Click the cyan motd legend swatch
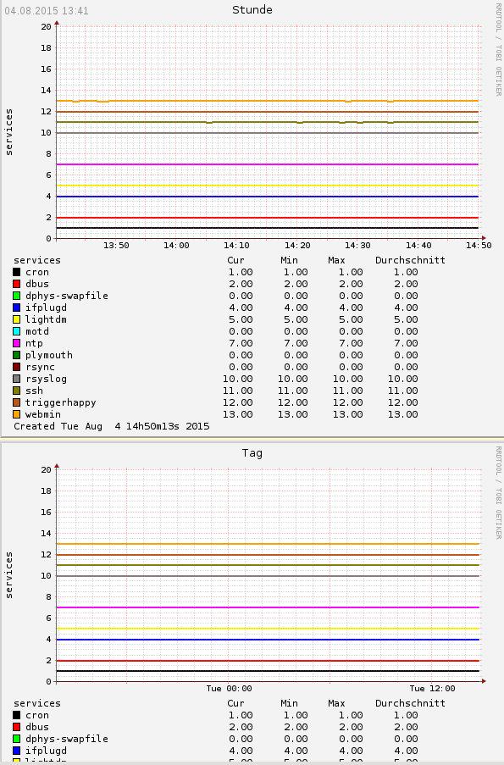The width and height of the screenshot is (504, 765). tap(17, 331)
